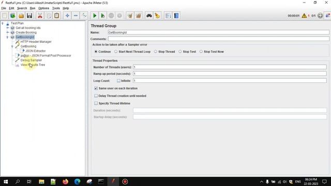The width and height of the screenshot is (331, 186).
Task: Collapse the GetBookingId thread group
Action: pos(7,37)
